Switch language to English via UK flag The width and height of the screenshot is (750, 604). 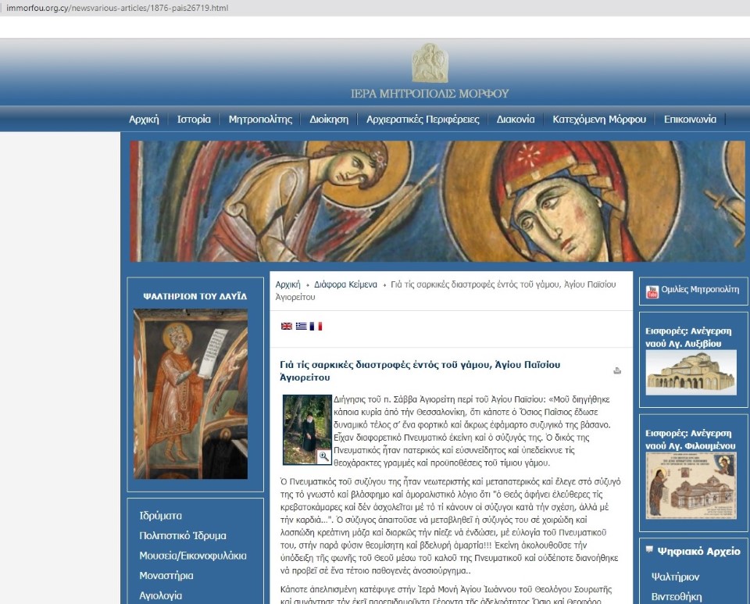(x=287, y=326)
